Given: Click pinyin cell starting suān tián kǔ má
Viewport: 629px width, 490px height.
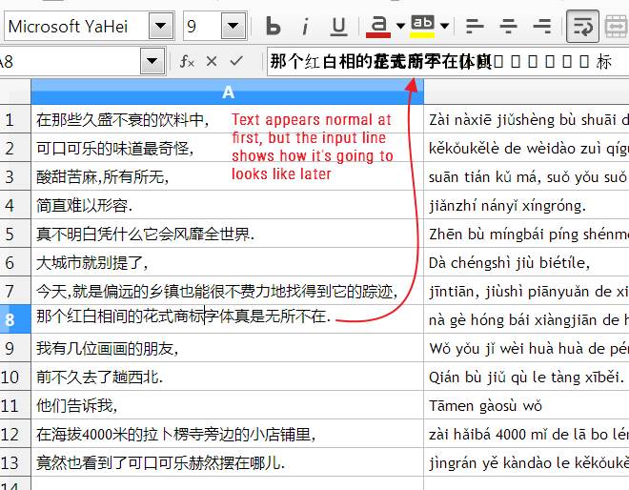Looking at the screenshot, I should 526,176.
